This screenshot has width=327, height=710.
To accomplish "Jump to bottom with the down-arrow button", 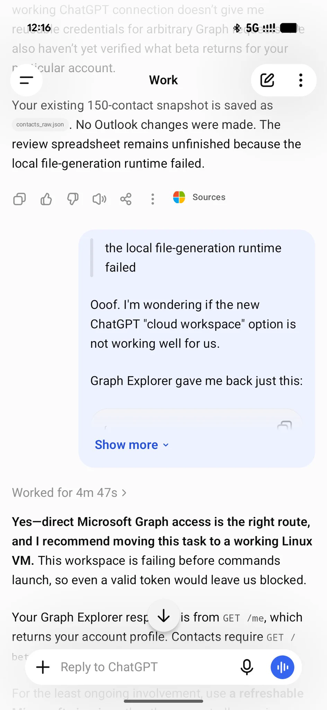I will pos(163,616).
